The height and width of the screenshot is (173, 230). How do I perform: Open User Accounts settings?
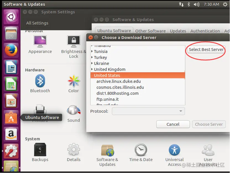tap(208, 155)
